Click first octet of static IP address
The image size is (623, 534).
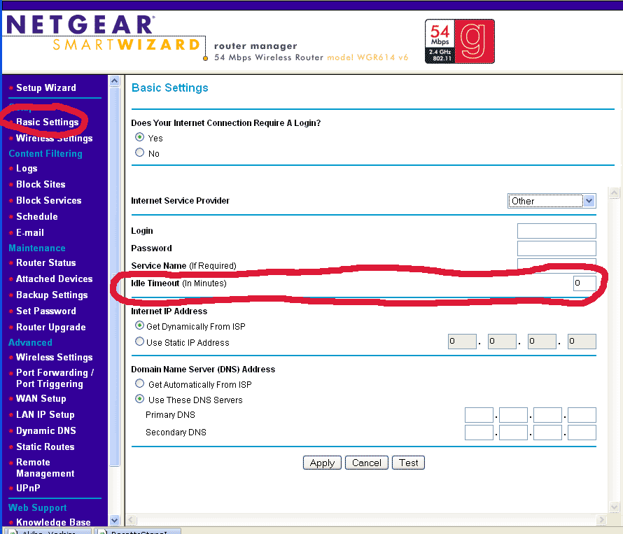tap(462, 342)
